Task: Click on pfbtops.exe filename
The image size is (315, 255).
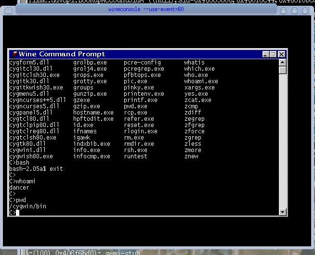Action: (142, 75)
